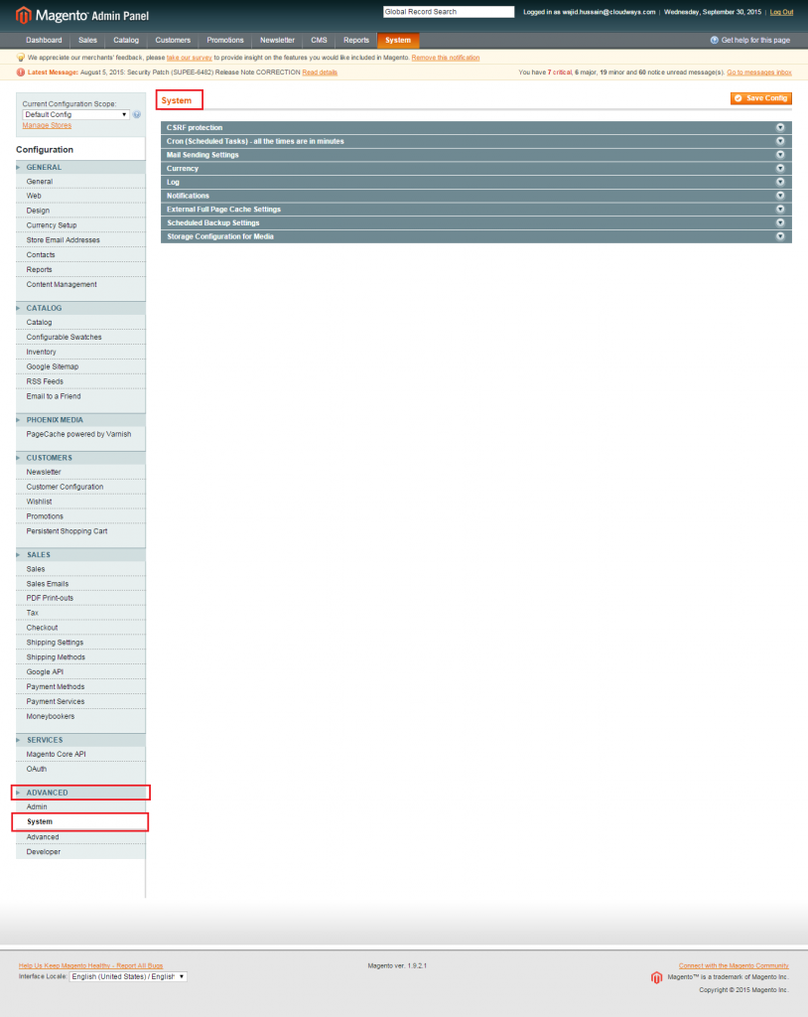Open the Promotions top menu
Image resolution: width=808 pixels, height=1017 pixels.
click(225, 40)
